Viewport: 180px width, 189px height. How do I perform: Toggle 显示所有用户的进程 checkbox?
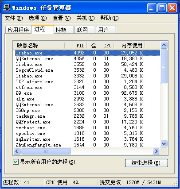16,162
